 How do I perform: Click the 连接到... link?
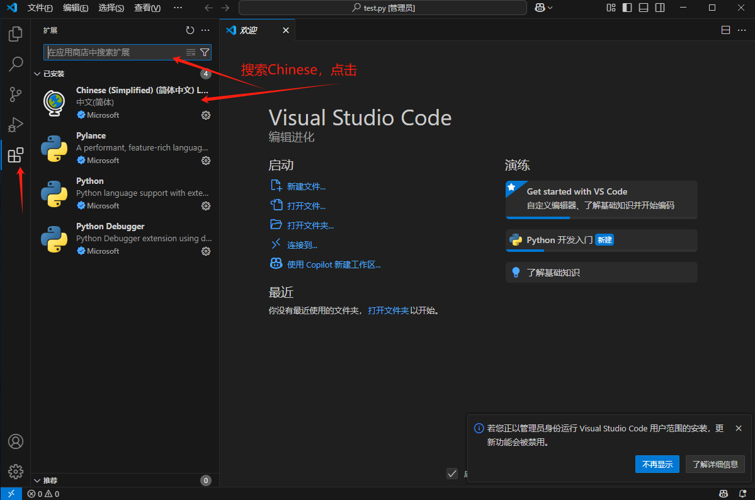[x=302, y=245]
